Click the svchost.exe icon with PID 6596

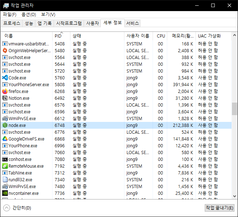5,112
